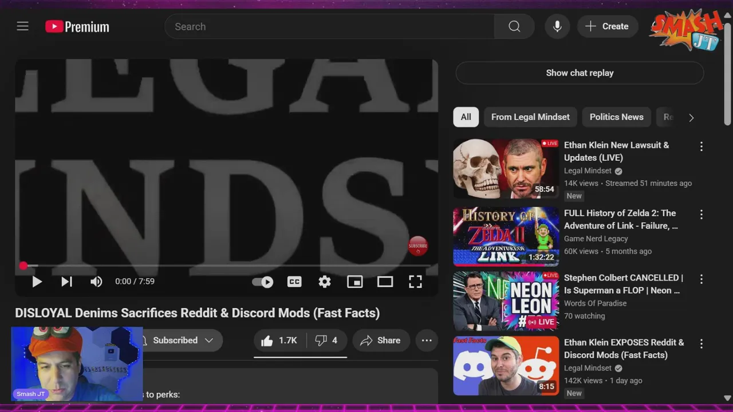Screen dimensions: 733x412
Task: Open options for Ethan Klein EXPOSES video
Action: (x=701, y=344)
